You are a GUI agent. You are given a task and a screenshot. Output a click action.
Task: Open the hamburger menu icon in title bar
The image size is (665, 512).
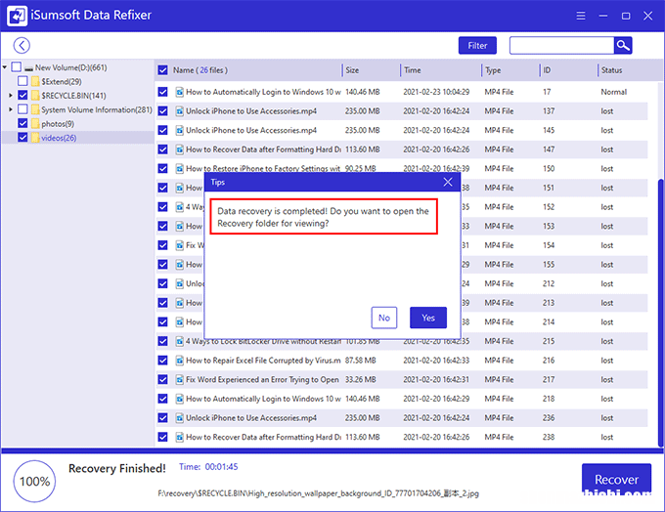click(581, 16)
